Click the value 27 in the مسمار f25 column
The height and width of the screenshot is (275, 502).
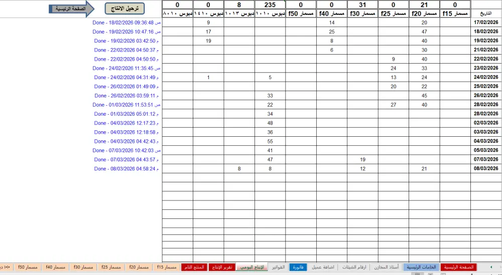click(394, 105)
